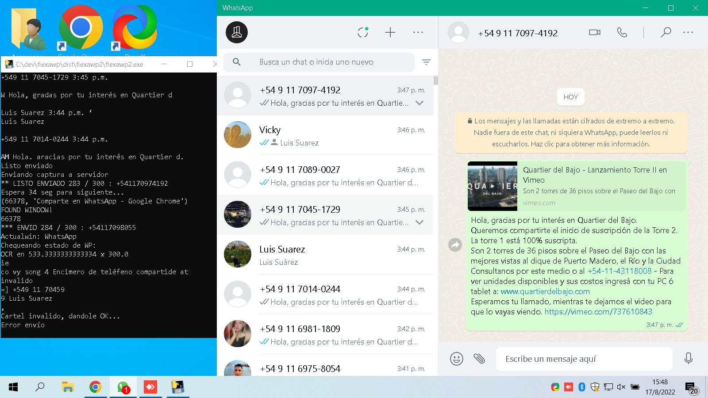Open the WhatsApp Status icon
Screen dimensions: 708x398
[x=363, y=32]
